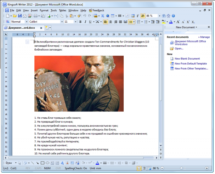Select the Oval shape in Draw toolbar
Viewport: 215px width, 174px height.
tap(47, 163)
